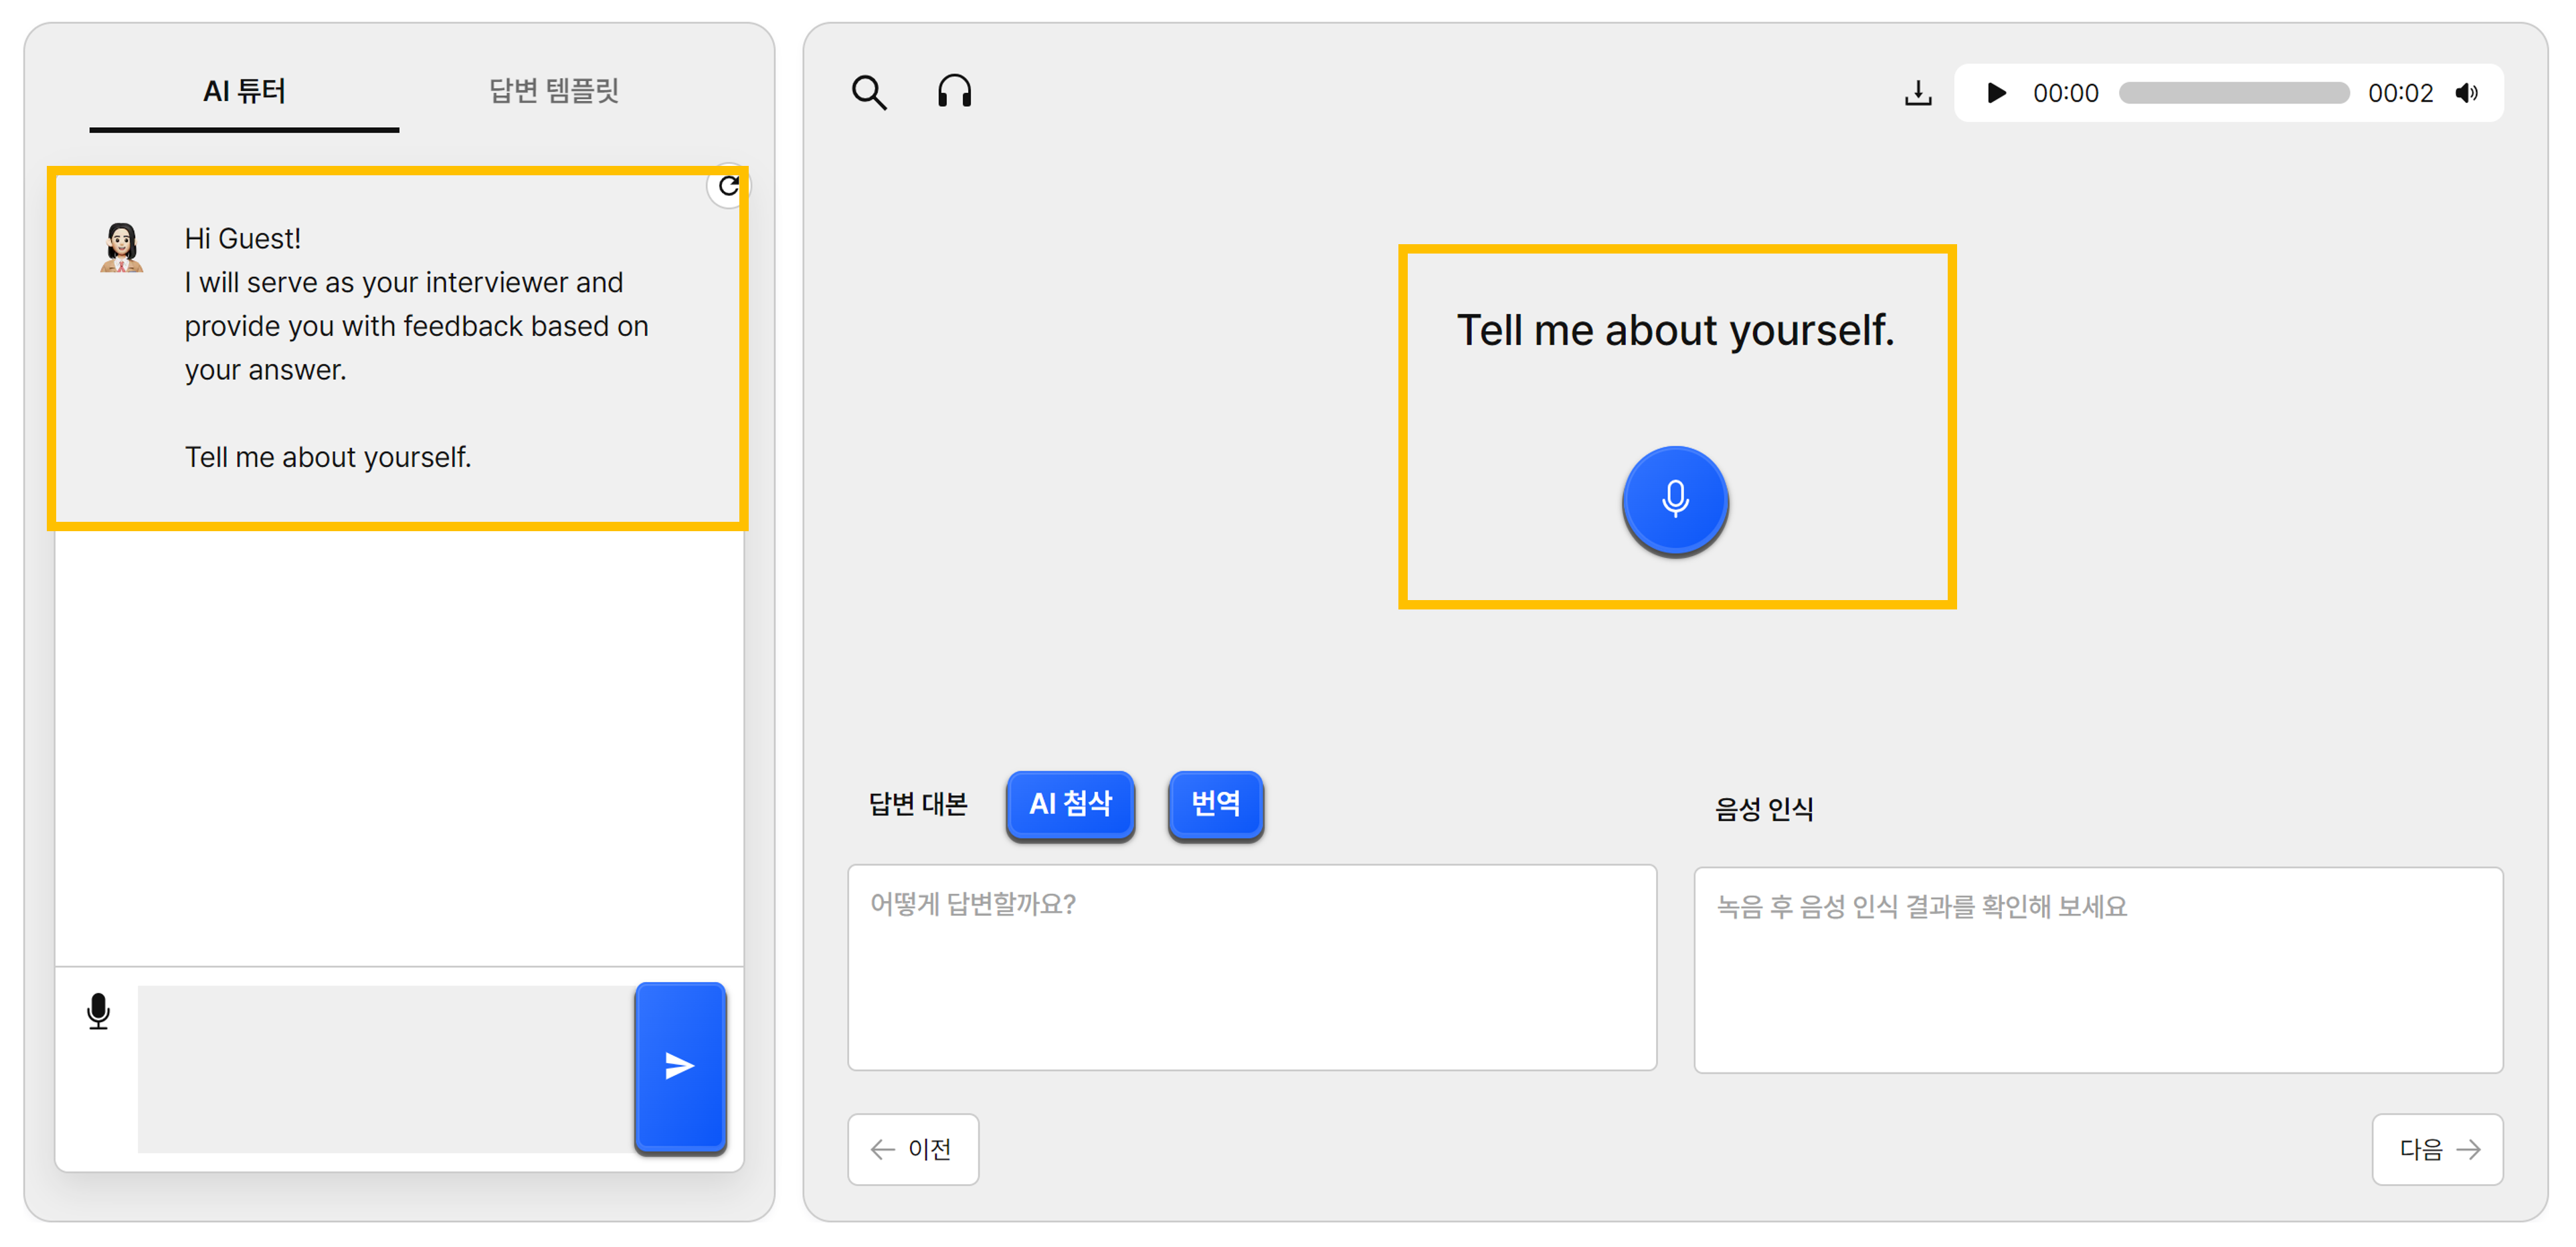
Task: Click the AI 첨삭 button
Action: pyautogui.click(x=1070, y=804)
